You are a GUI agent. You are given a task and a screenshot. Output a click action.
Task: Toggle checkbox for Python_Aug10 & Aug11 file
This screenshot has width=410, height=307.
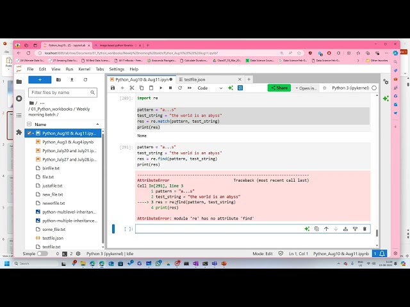[x=29, y=133]
